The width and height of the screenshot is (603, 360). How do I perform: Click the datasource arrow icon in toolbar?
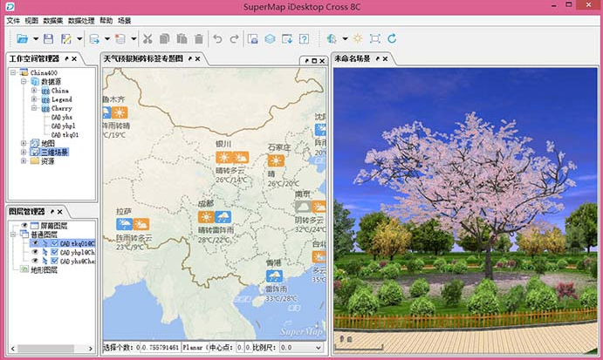click(x=94, y=39)
